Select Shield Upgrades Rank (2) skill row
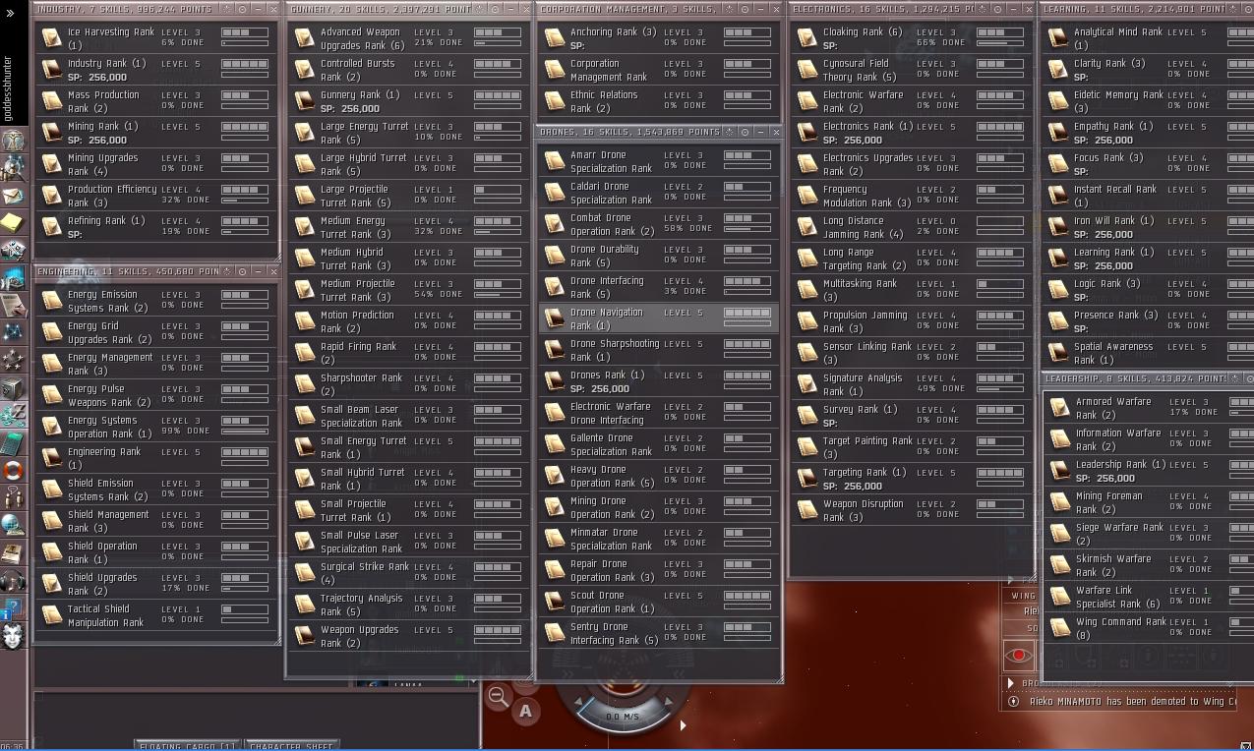This screenshot has height=751, width=1254. coord(156,584)
